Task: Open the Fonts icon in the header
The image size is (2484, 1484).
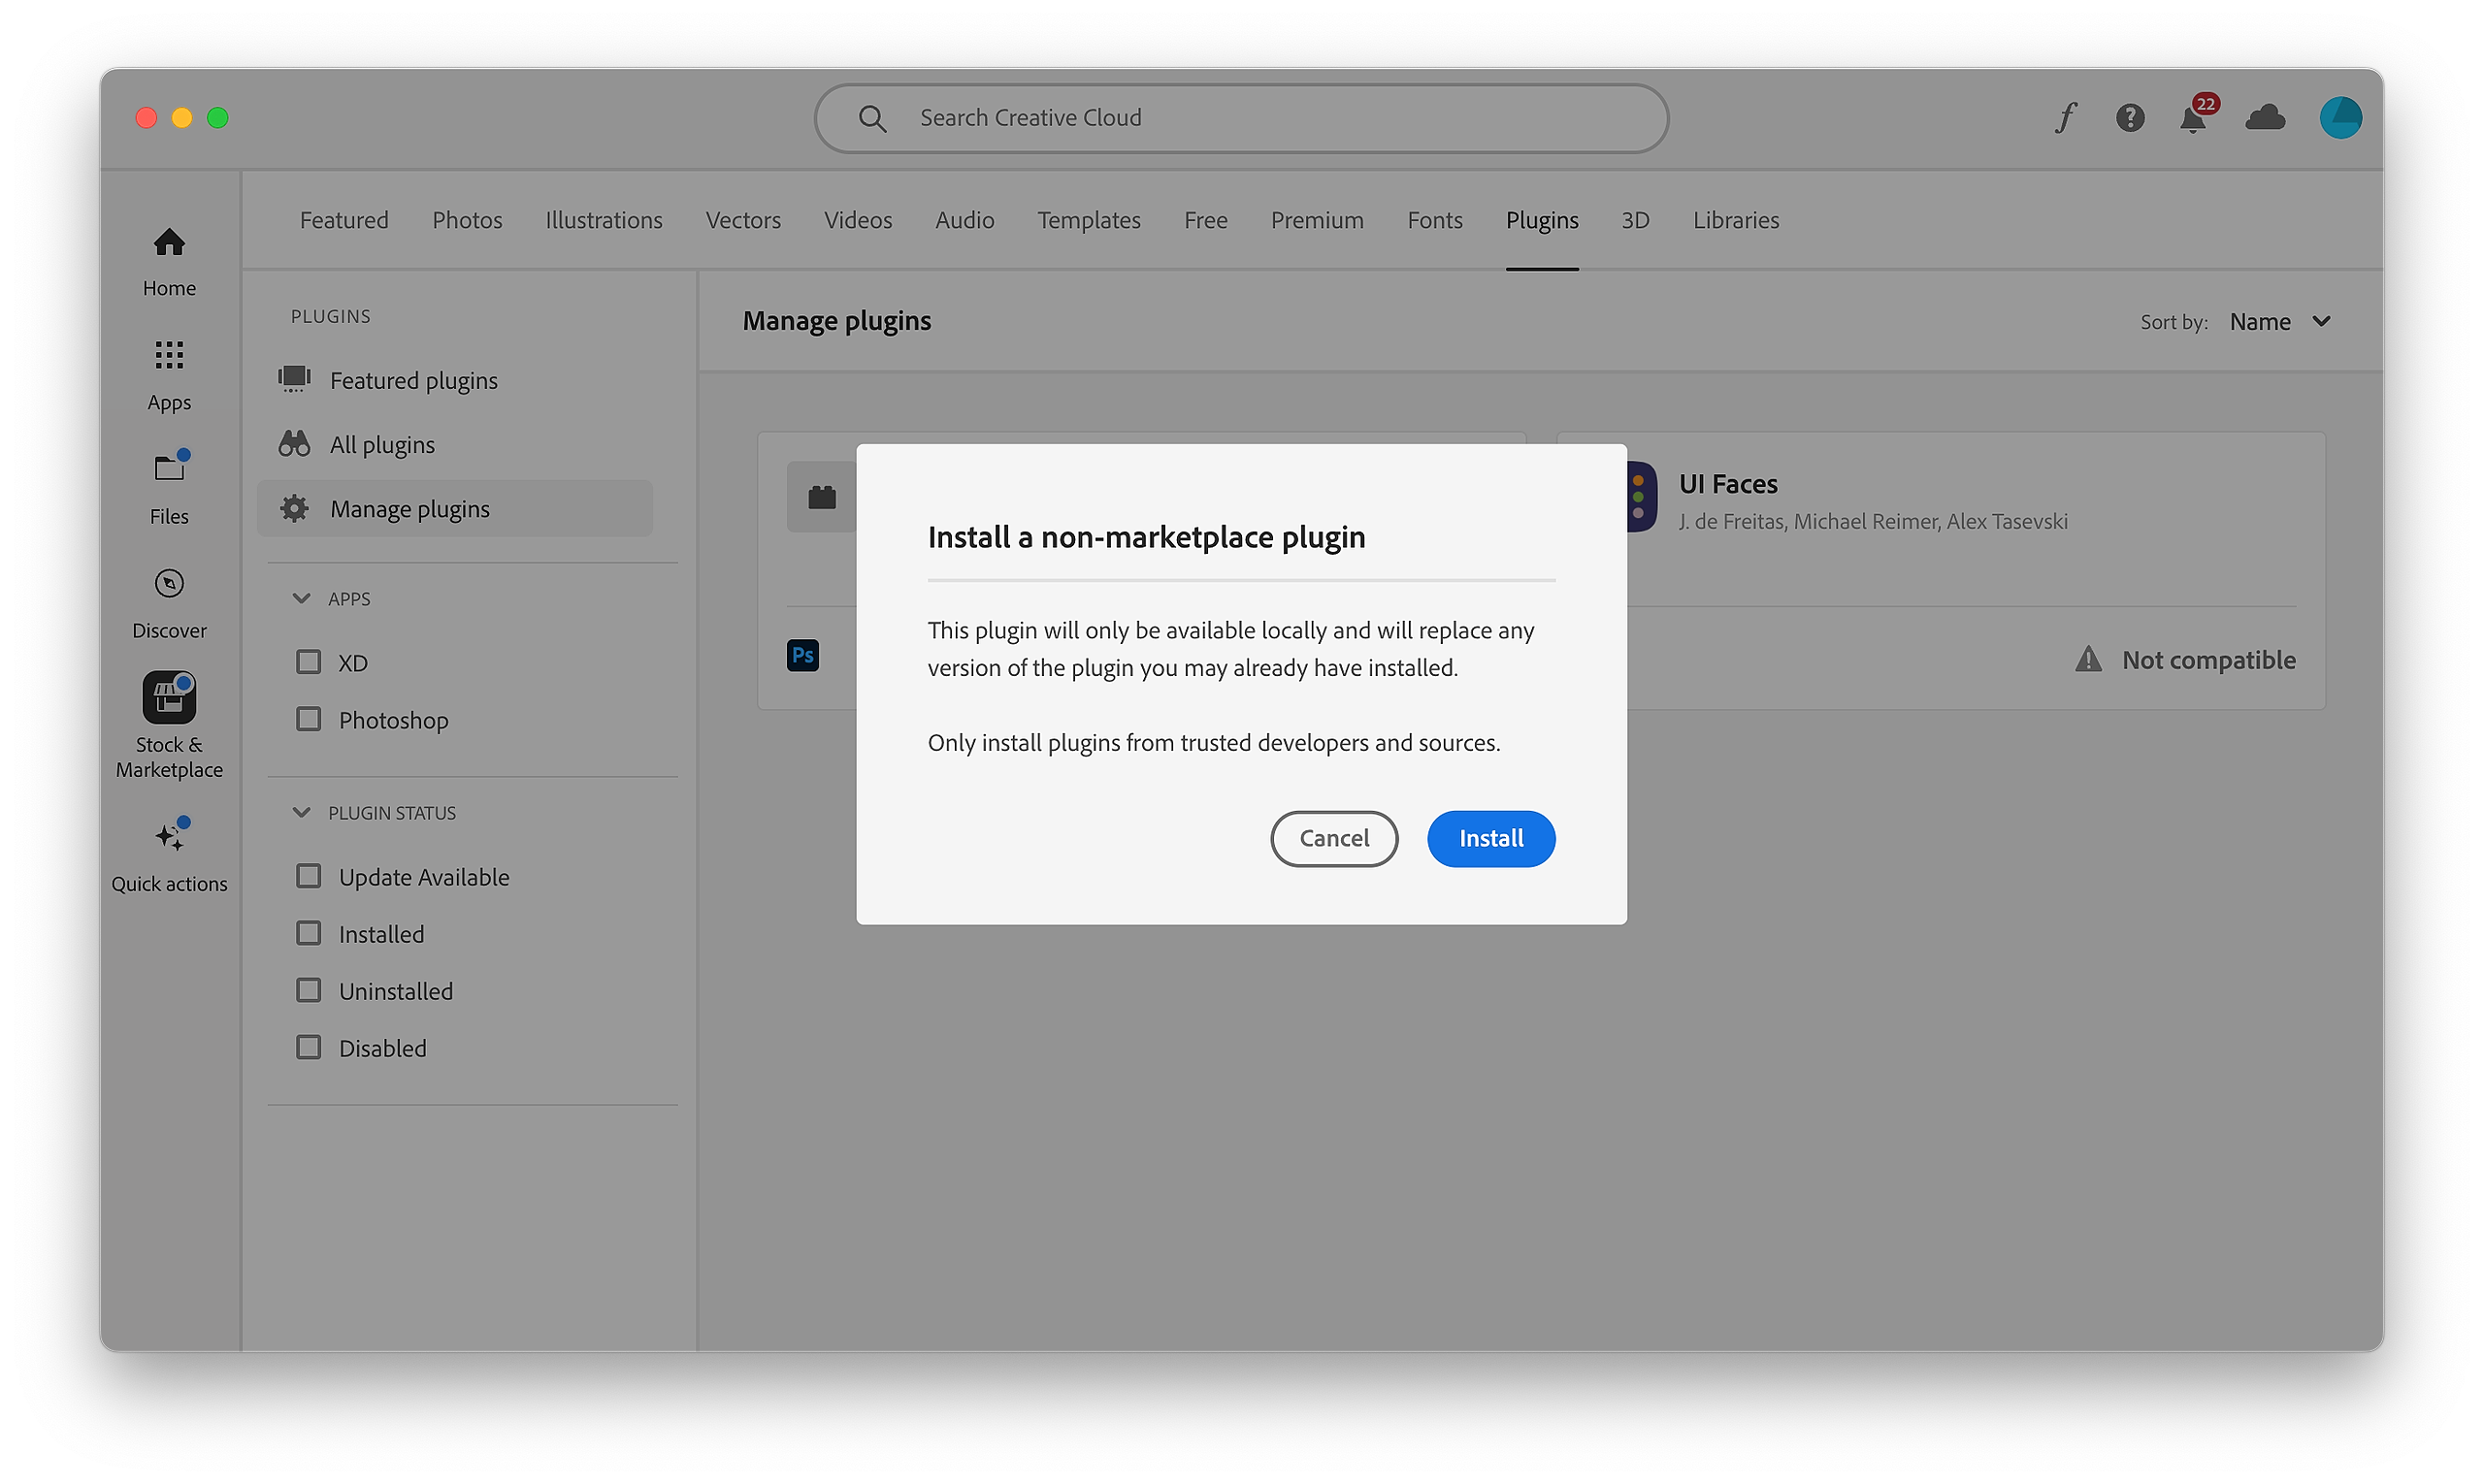Action: pyautogui.click(x=2066, y=118)
